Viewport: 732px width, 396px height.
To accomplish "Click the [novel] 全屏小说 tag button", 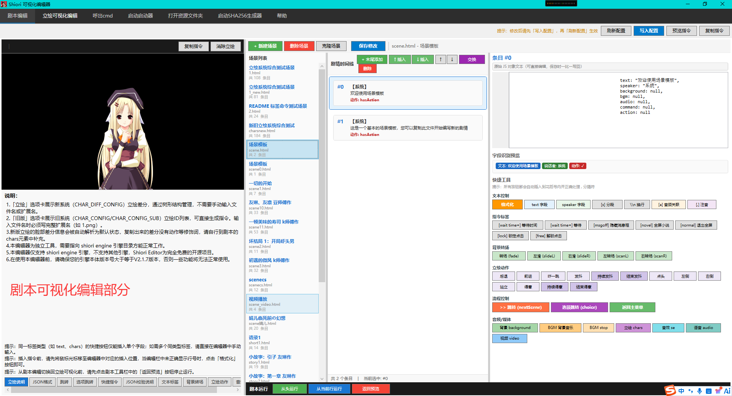I will point(655,225).
